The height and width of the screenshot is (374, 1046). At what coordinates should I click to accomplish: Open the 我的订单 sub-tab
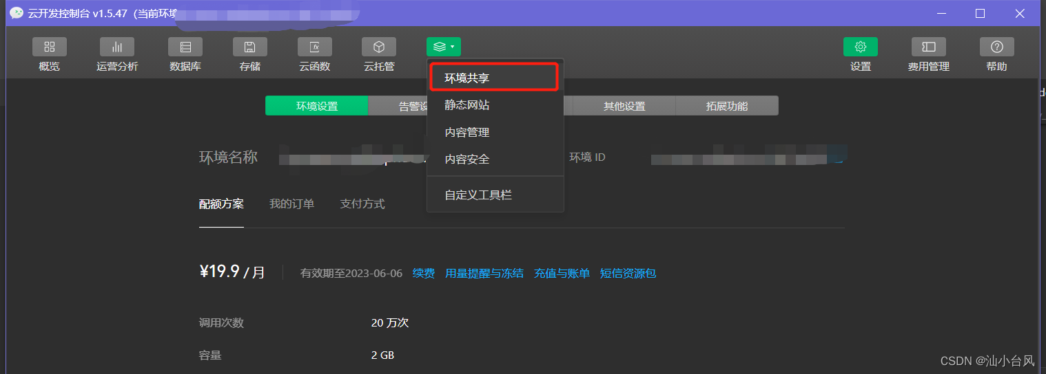[x=291, y=203]
